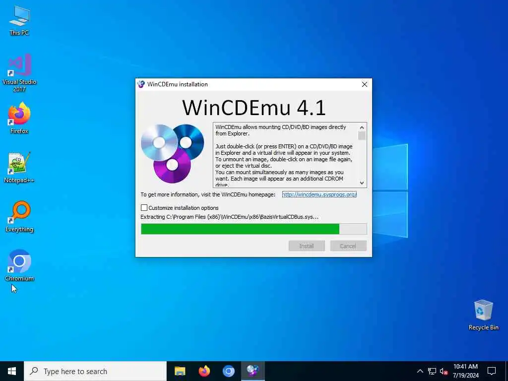Screen dimensions: 508x381
Task: Open File Explorer from the taskbar
Action: 180,371
